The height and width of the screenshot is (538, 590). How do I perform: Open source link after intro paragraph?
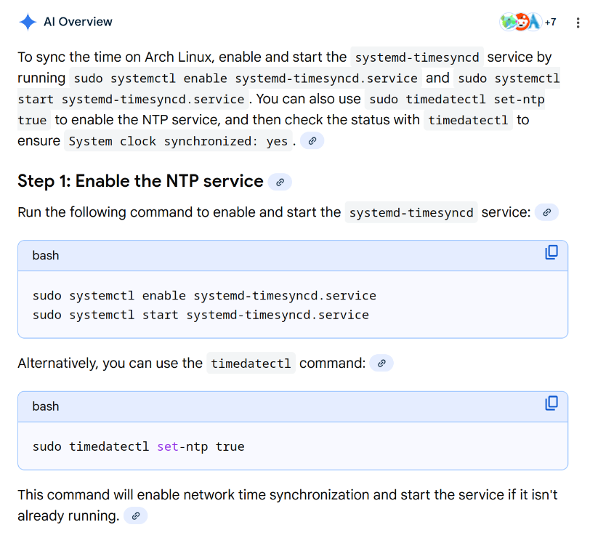pyautogui.click(x=312, y=141)
